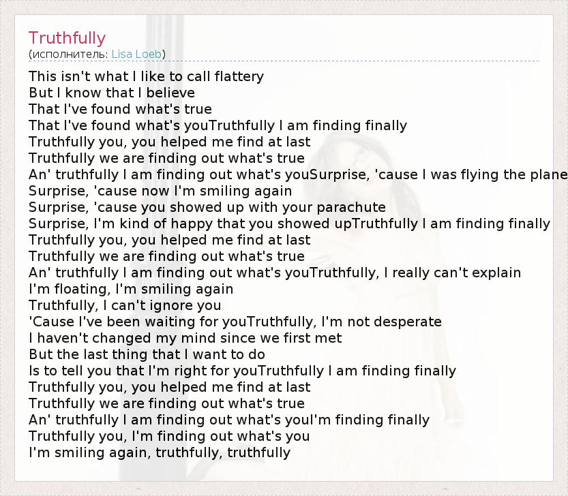Click the line "That I've found what's true"
The height and width of the screenshot is (496, 568).
(x=120, y=109)
